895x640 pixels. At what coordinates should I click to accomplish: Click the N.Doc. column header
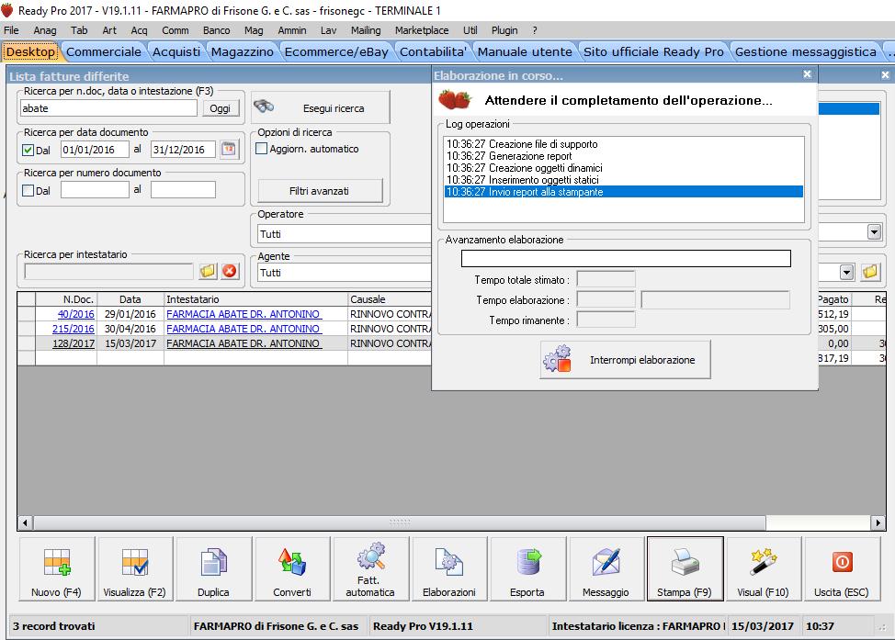pyautogui.click(x=66, y=299)
